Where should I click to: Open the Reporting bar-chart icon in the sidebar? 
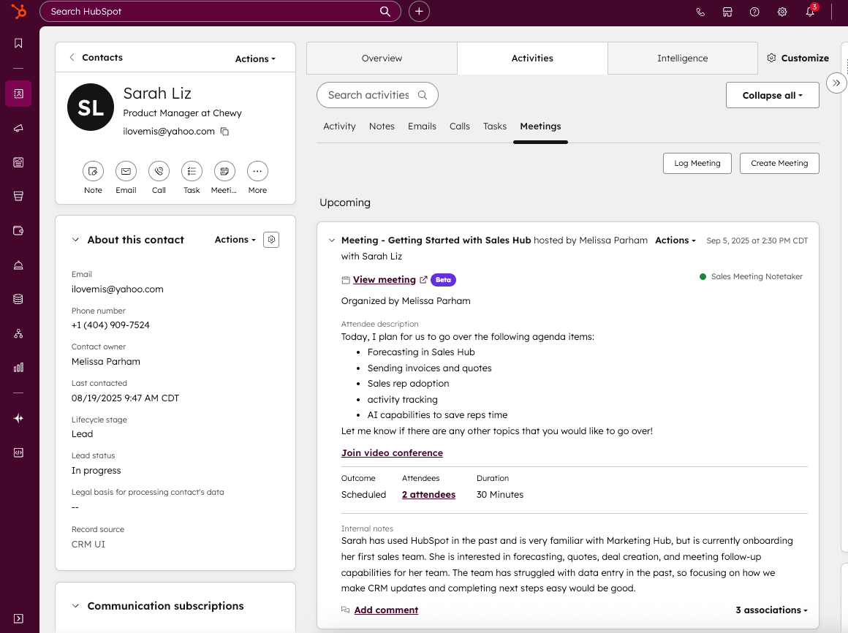click(18, 367)
